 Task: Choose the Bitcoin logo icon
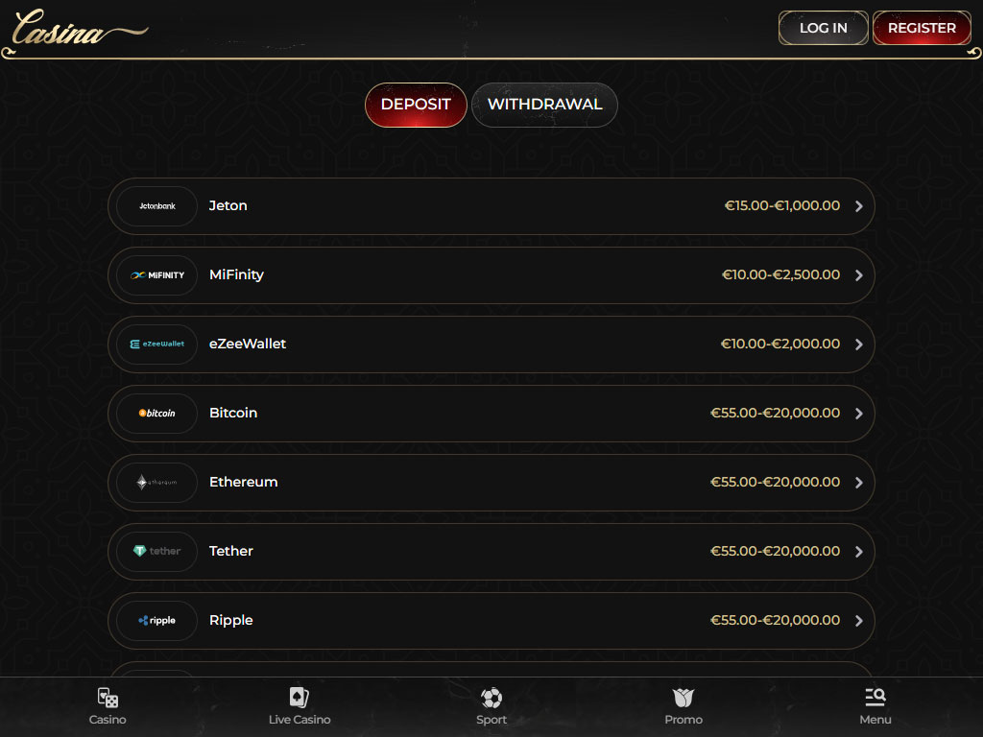point(156,414)
